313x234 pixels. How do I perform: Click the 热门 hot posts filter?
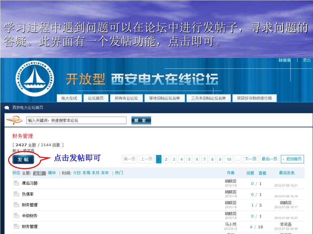[119, 173]
